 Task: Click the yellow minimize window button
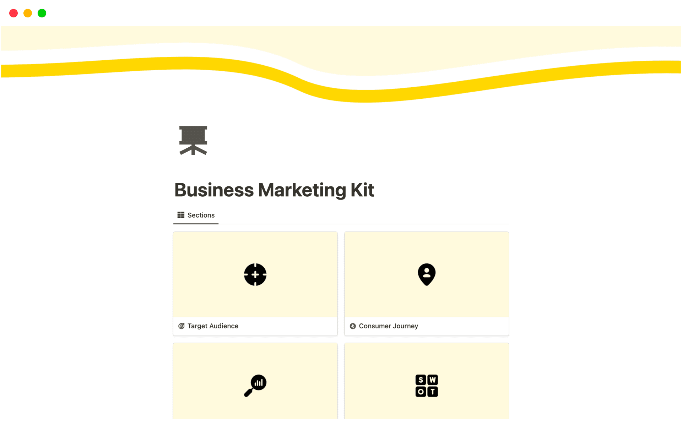pos(28,13)
